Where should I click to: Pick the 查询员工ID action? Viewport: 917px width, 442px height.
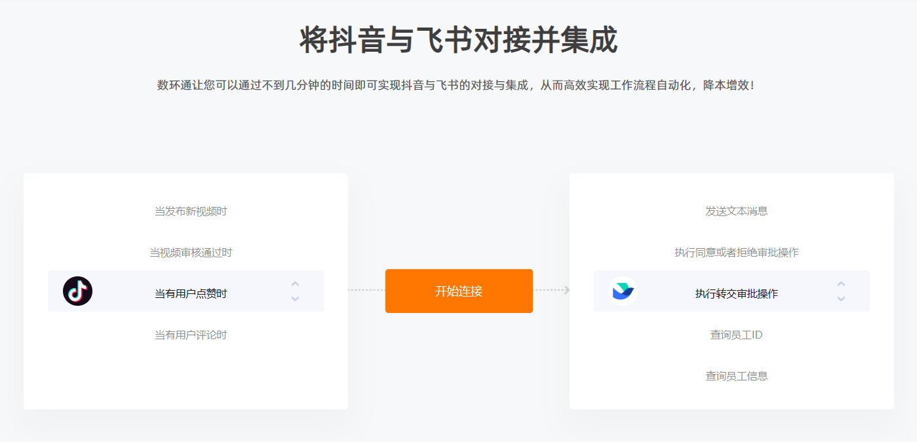737,335
